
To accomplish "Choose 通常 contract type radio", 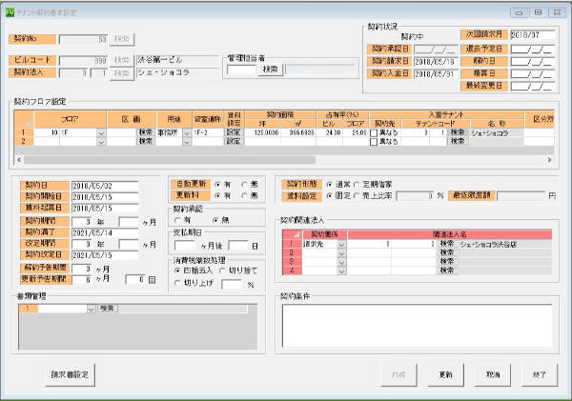I will point(330,185).
